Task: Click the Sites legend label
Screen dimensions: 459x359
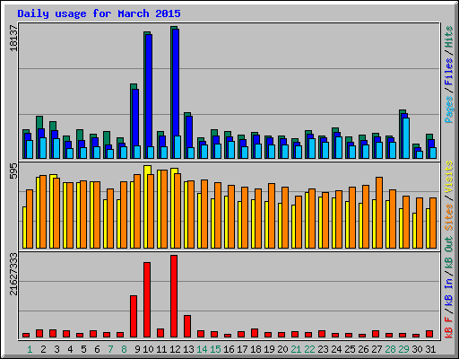Action: point(448,217)
